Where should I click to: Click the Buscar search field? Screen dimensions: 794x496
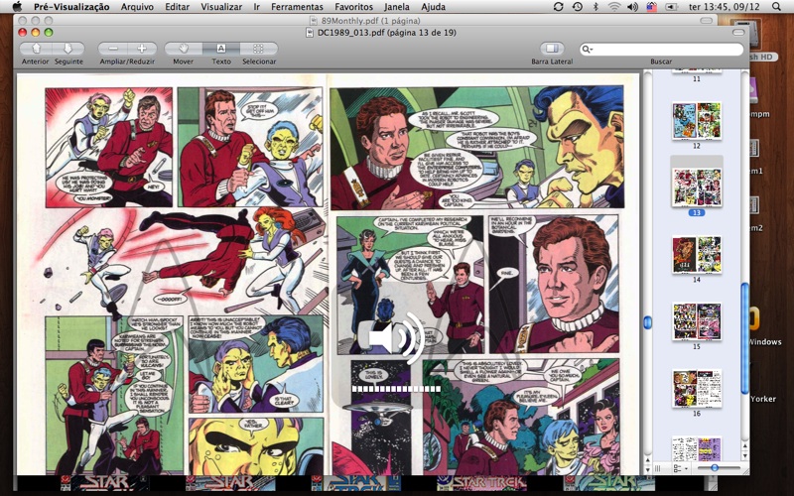(x=661, y=49)
